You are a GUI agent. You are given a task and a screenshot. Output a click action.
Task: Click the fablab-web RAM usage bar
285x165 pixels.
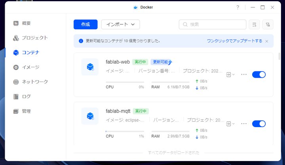coord(171,82)
